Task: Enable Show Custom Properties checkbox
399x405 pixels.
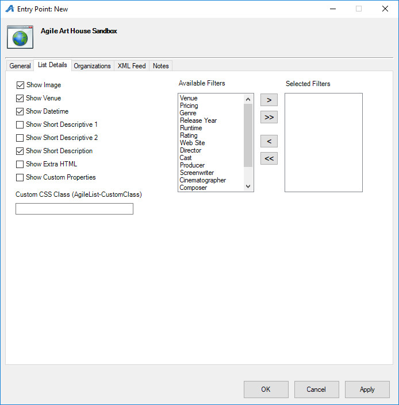Action: [20, 177]
